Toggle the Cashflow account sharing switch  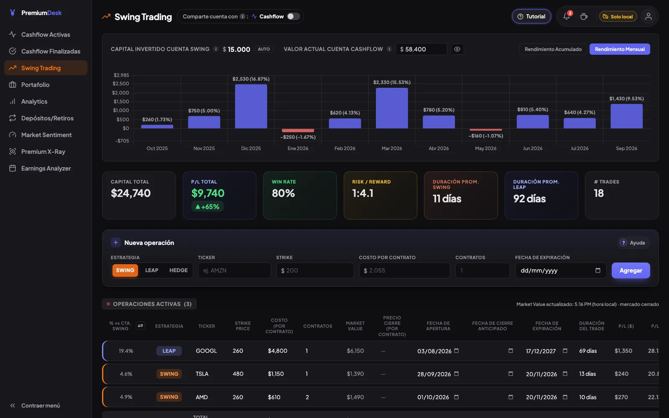[x=294, y=16]
